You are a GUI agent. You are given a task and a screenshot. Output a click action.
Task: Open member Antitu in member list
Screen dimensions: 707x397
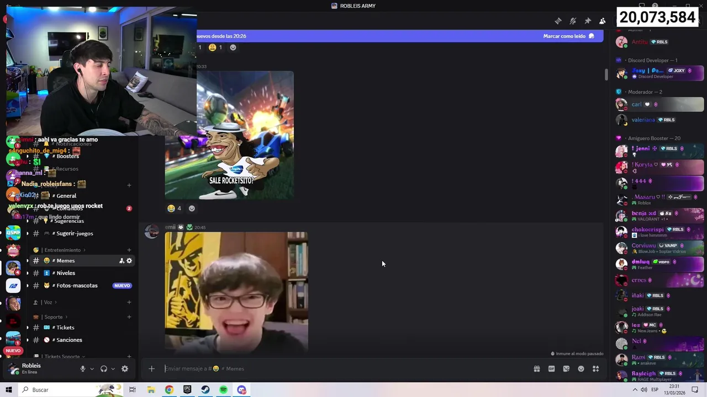point(659,42)
